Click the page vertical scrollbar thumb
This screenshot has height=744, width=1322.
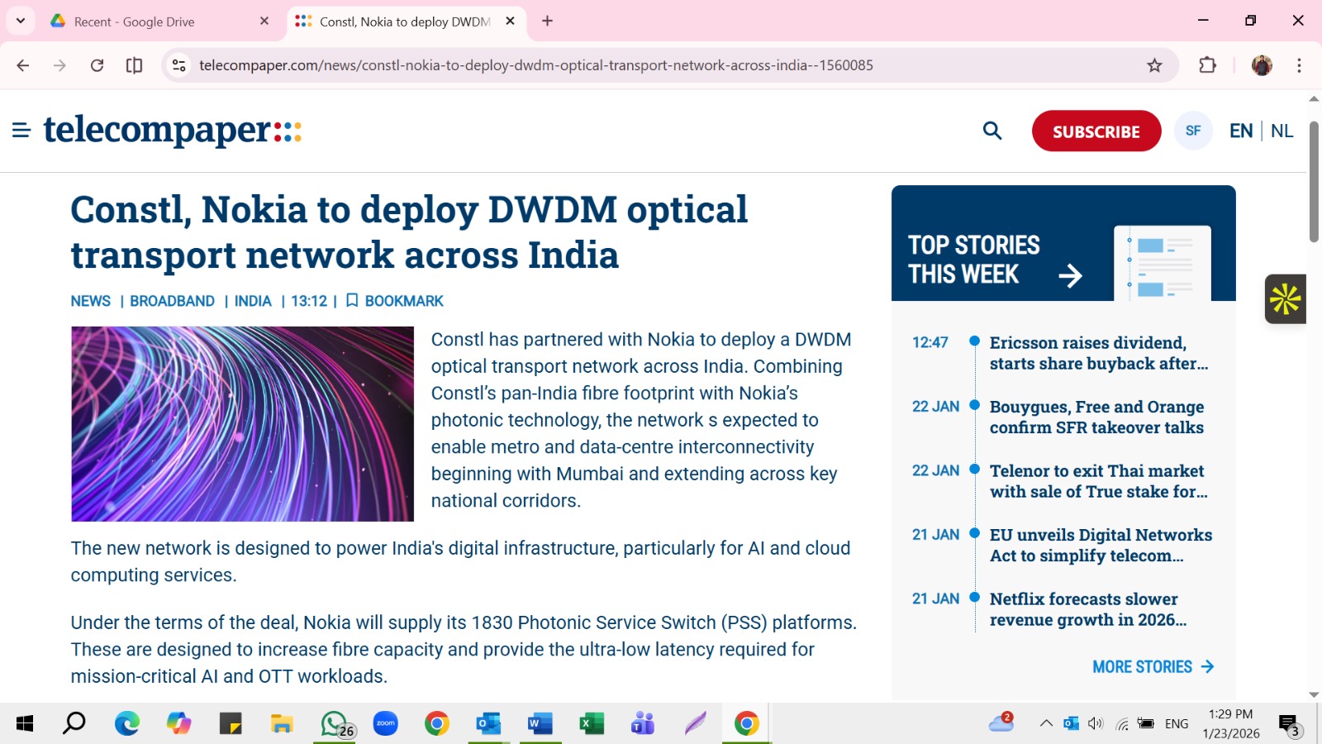(1314, 182)
